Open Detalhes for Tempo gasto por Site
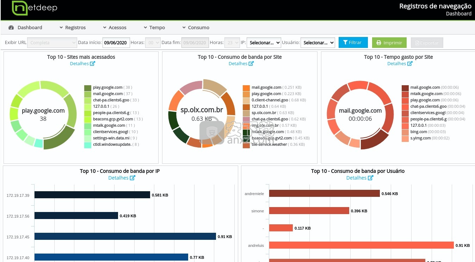 click(400, 64)
